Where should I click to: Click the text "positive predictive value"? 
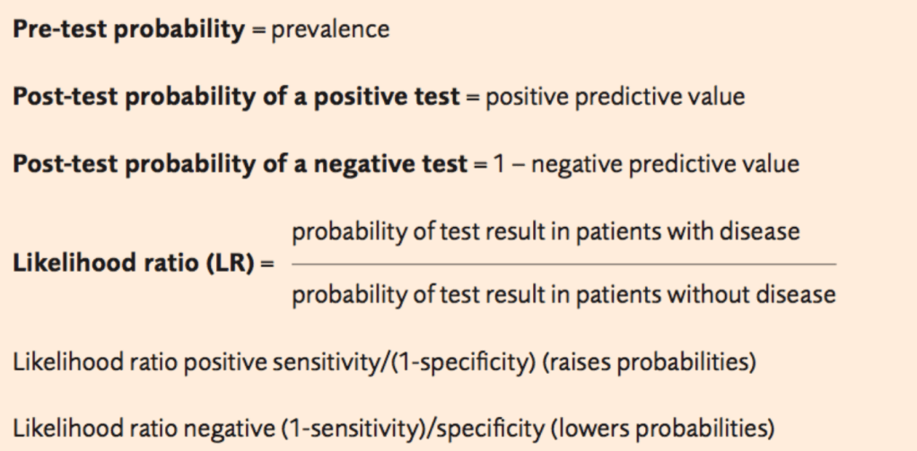click(x=615, y=97)
